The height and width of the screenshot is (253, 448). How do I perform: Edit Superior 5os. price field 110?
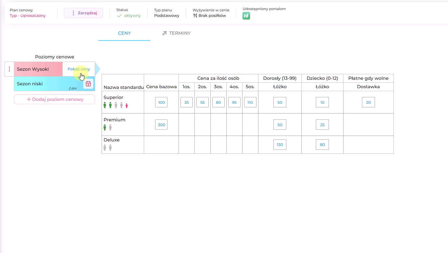pyautogui.click(x=250, y=102)
